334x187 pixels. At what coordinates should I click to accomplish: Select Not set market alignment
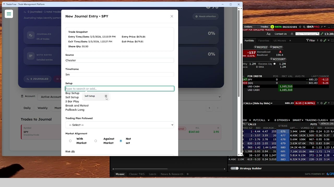click(121, 141)
